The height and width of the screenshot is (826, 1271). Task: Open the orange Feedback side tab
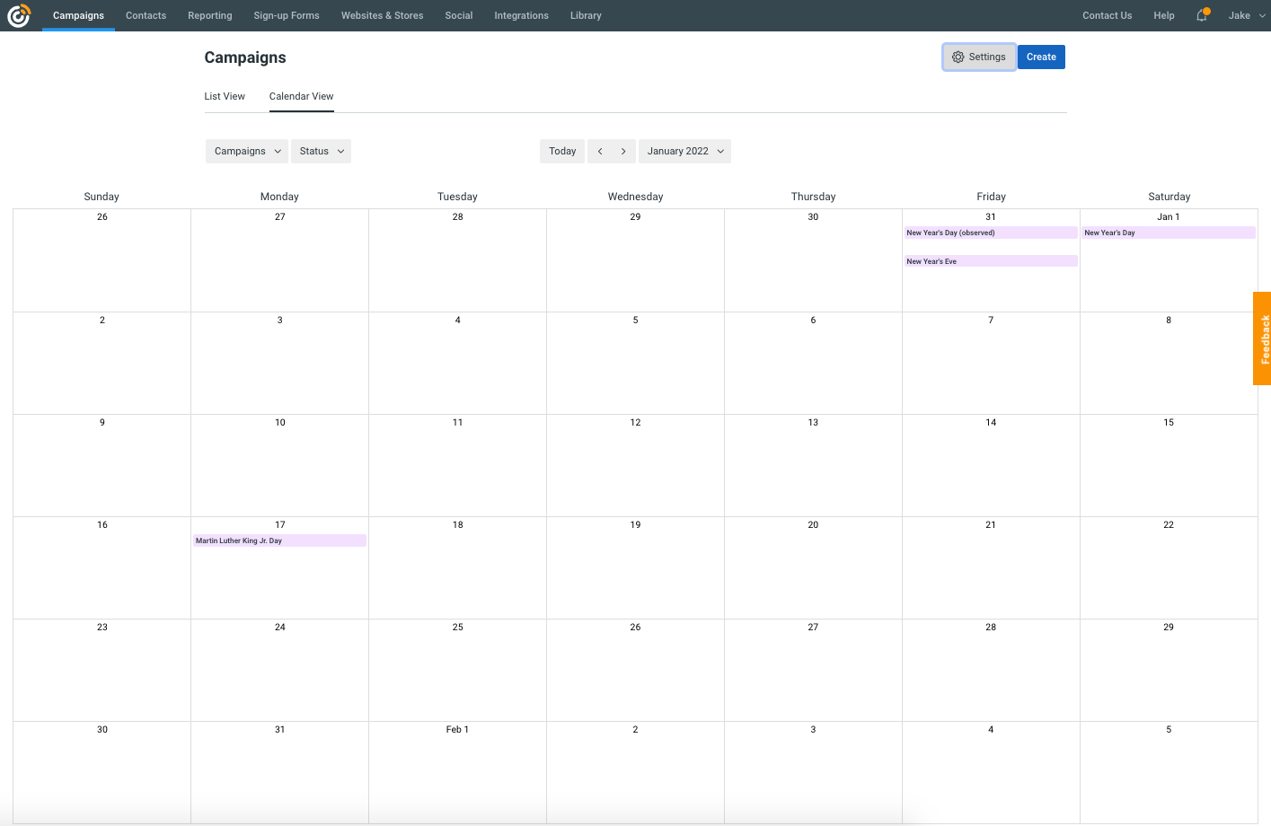1262,338
